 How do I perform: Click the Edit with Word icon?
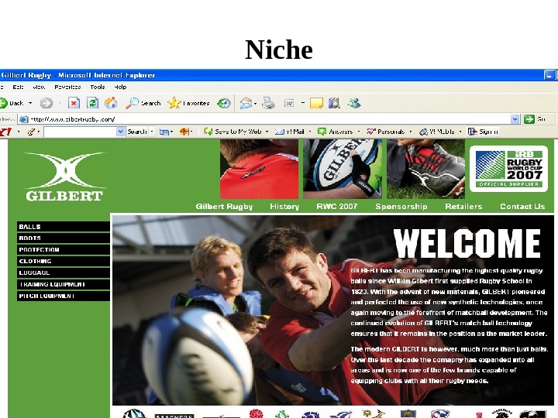289,104
